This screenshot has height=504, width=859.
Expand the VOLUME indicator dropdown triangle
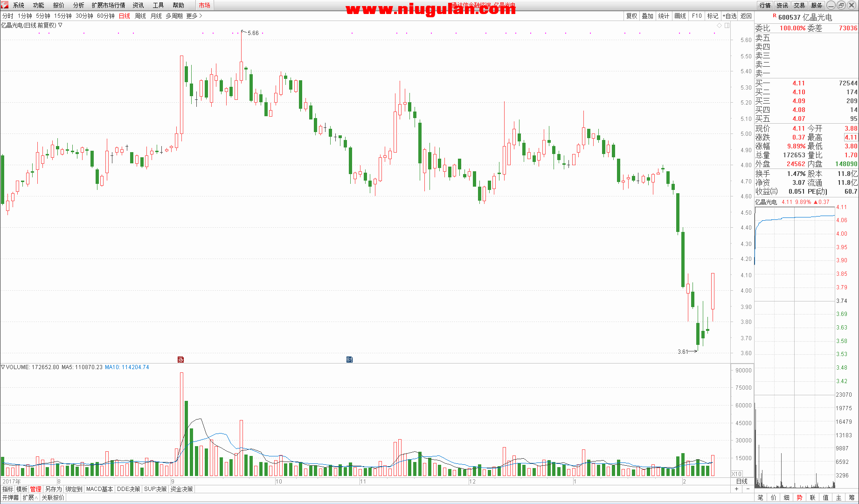point(3,367)
